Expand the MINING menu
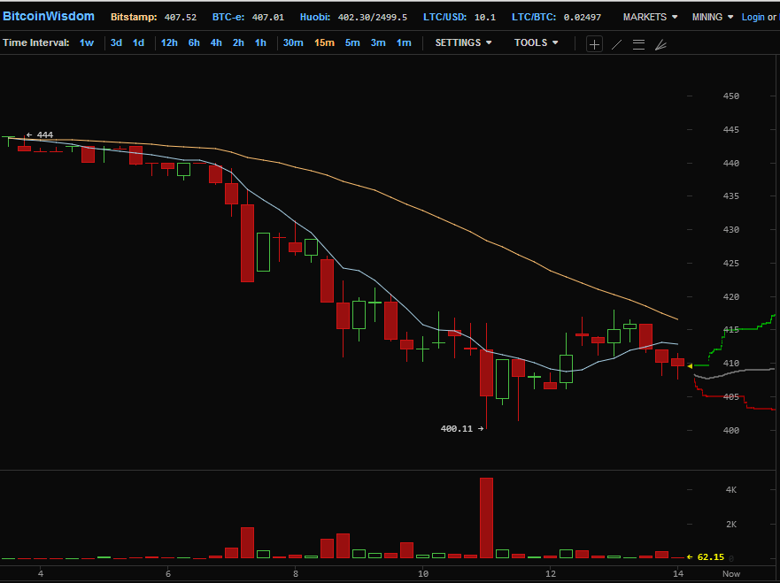The image size is (780, 583). tap(712, 17)
